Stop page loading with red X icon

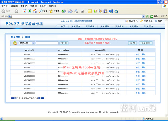tap(24, 11)
